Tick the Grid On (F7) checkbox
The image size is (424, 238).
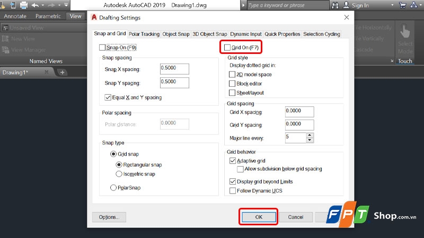coord(227,48)
